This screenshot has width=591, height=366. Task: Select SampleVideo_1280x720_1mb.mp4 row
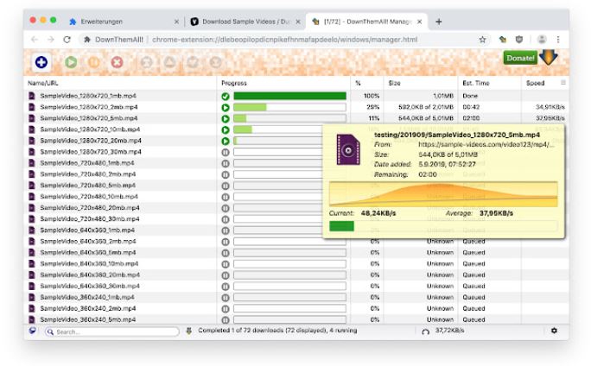click(x=296, y=96)
